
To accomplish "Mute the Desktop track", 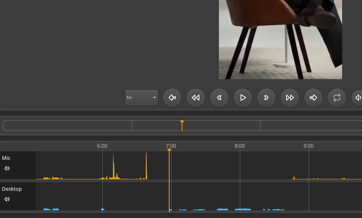I will point(7,199).
